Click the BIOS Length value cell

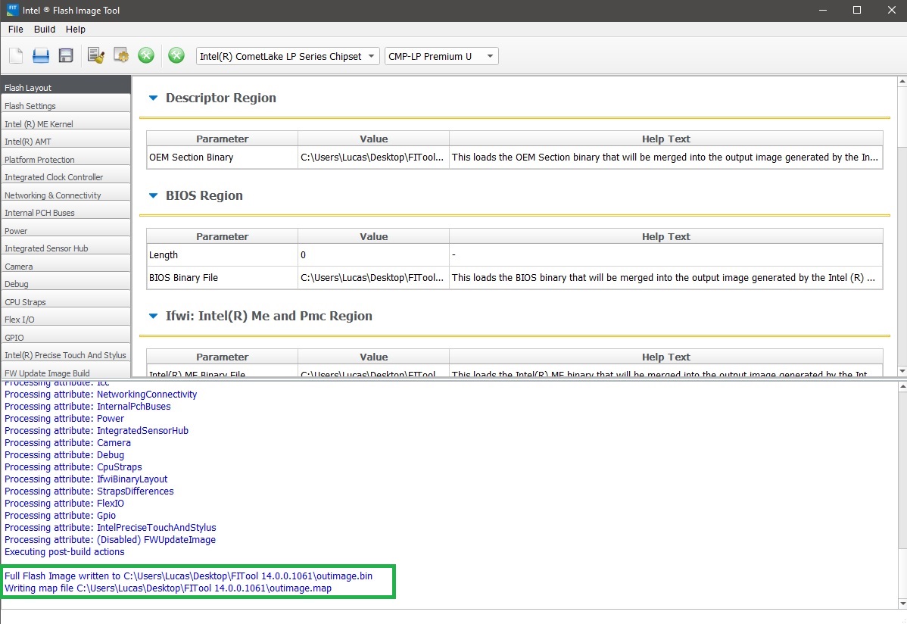click(372, 255)
